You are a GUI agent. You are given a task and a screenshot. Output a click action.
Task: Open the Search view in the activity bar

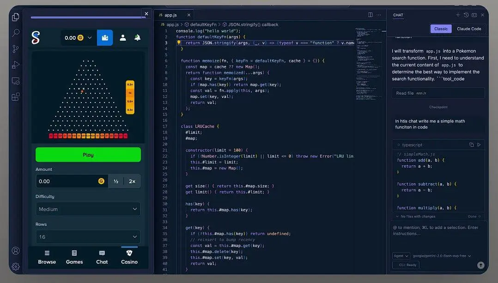click(x=16, y=32)
